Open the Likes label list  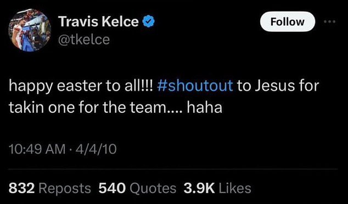[x=235, y=189]
